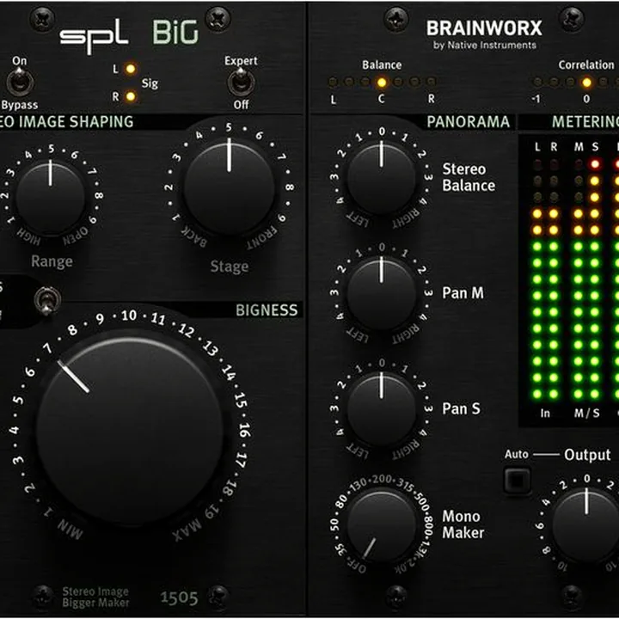Click the BIGNESS section label
This screenshot has height=619, width=619.
pyautogui.click(x=267, y=310)
